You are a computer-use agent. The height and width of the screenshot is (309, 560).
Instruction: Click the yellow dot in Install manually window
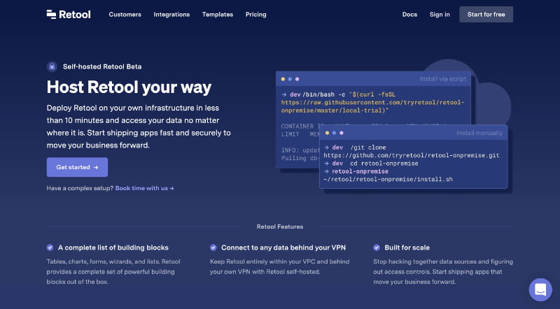pos(327,133)
